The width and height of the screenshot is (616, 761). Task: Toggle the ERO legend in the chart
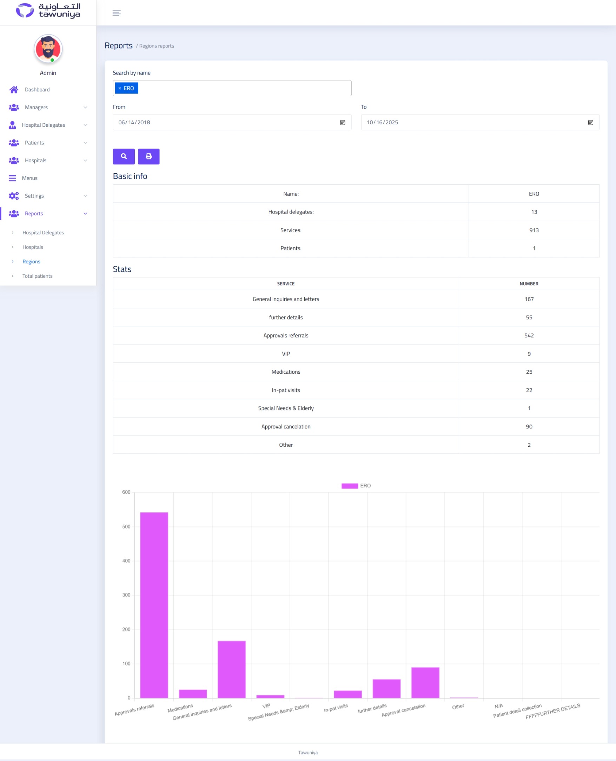pyautogui.click(x=356, y=486)
